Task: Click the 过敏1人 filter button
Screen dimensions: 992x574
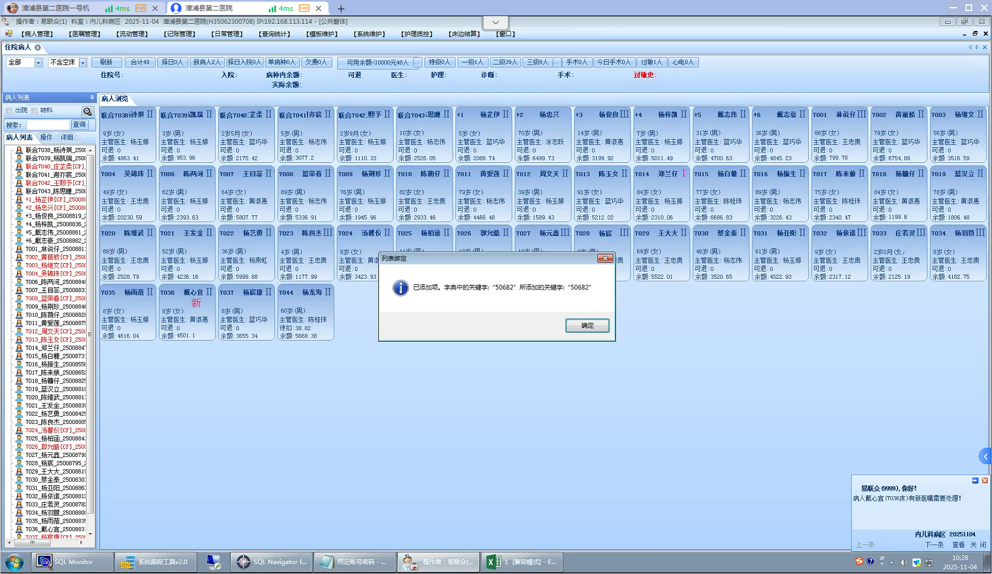Action: pos(651,62)
